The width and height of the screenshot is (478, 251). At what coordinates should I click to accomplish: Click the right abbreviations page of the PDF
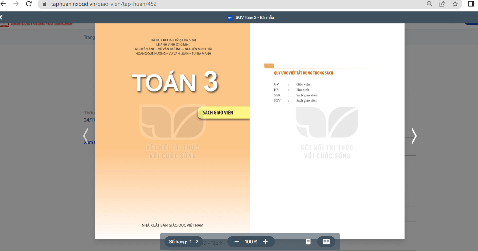click(327, 131)
